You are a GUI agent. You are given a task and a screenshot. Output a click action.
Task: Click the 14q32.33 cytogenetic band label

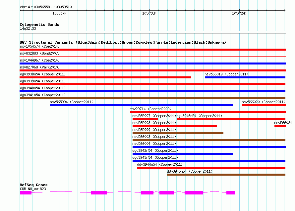click(28, 28)
